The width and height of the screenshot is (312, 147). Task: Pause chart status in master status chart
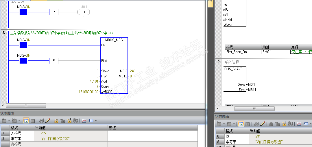33,121
